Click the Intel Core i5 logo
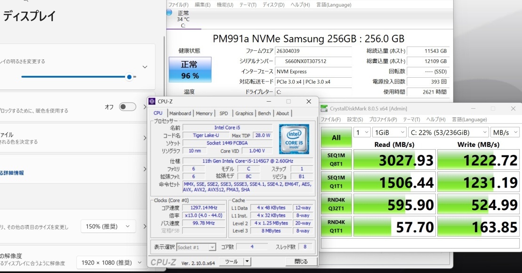Image resolution: width=522 pixels, height=273 pixels. [x=294, y=139]
